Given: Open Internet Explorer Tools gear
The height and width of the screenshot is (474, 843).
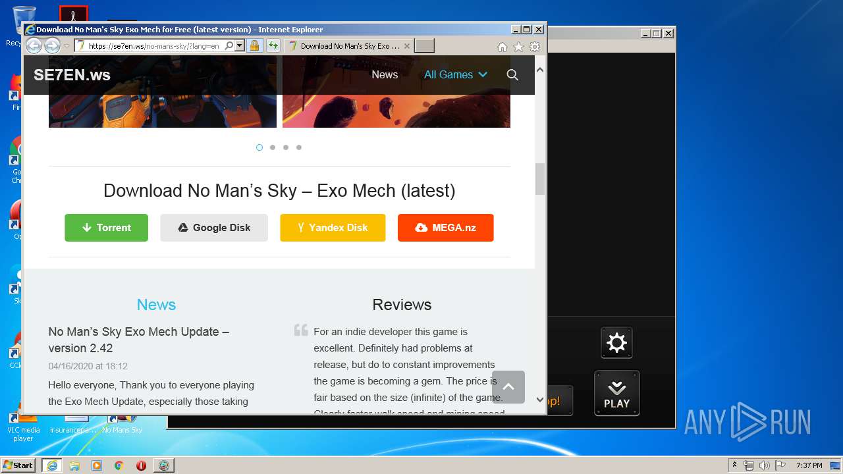Looking at the screenshot, I should pyautogui.click(x=535, y=47).
